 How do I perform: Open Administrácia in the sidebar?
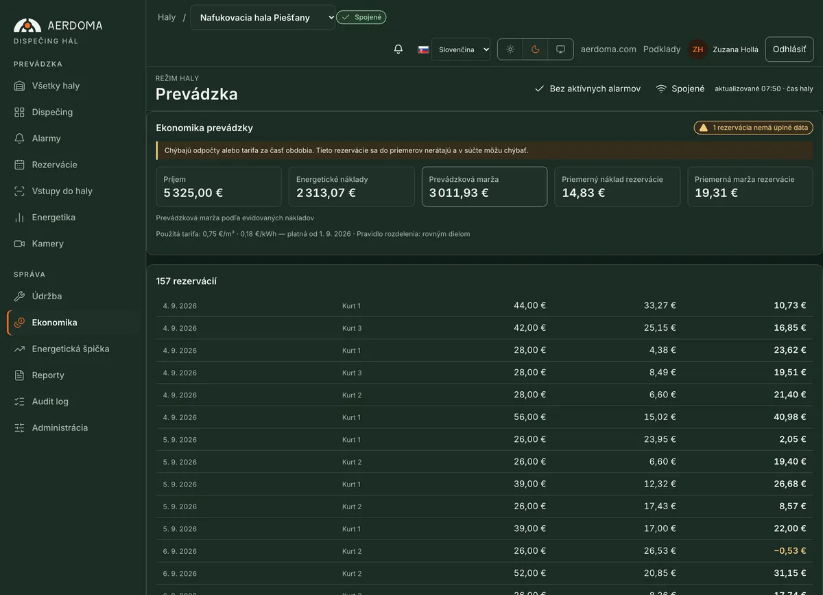[x=73, y=428]
